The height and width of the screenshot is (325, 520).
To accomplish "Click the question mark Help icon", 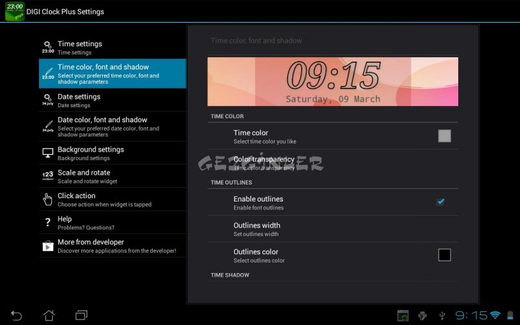I will [47, 222].
